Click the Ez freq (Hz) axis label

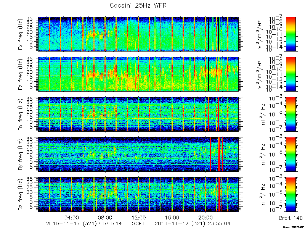pyautogui.click(x=21, y=74)
